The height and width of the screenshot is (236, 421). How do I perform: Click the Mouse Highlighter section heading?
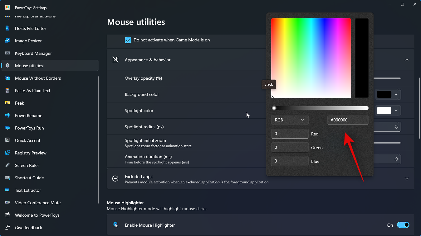tap(125, 203)
